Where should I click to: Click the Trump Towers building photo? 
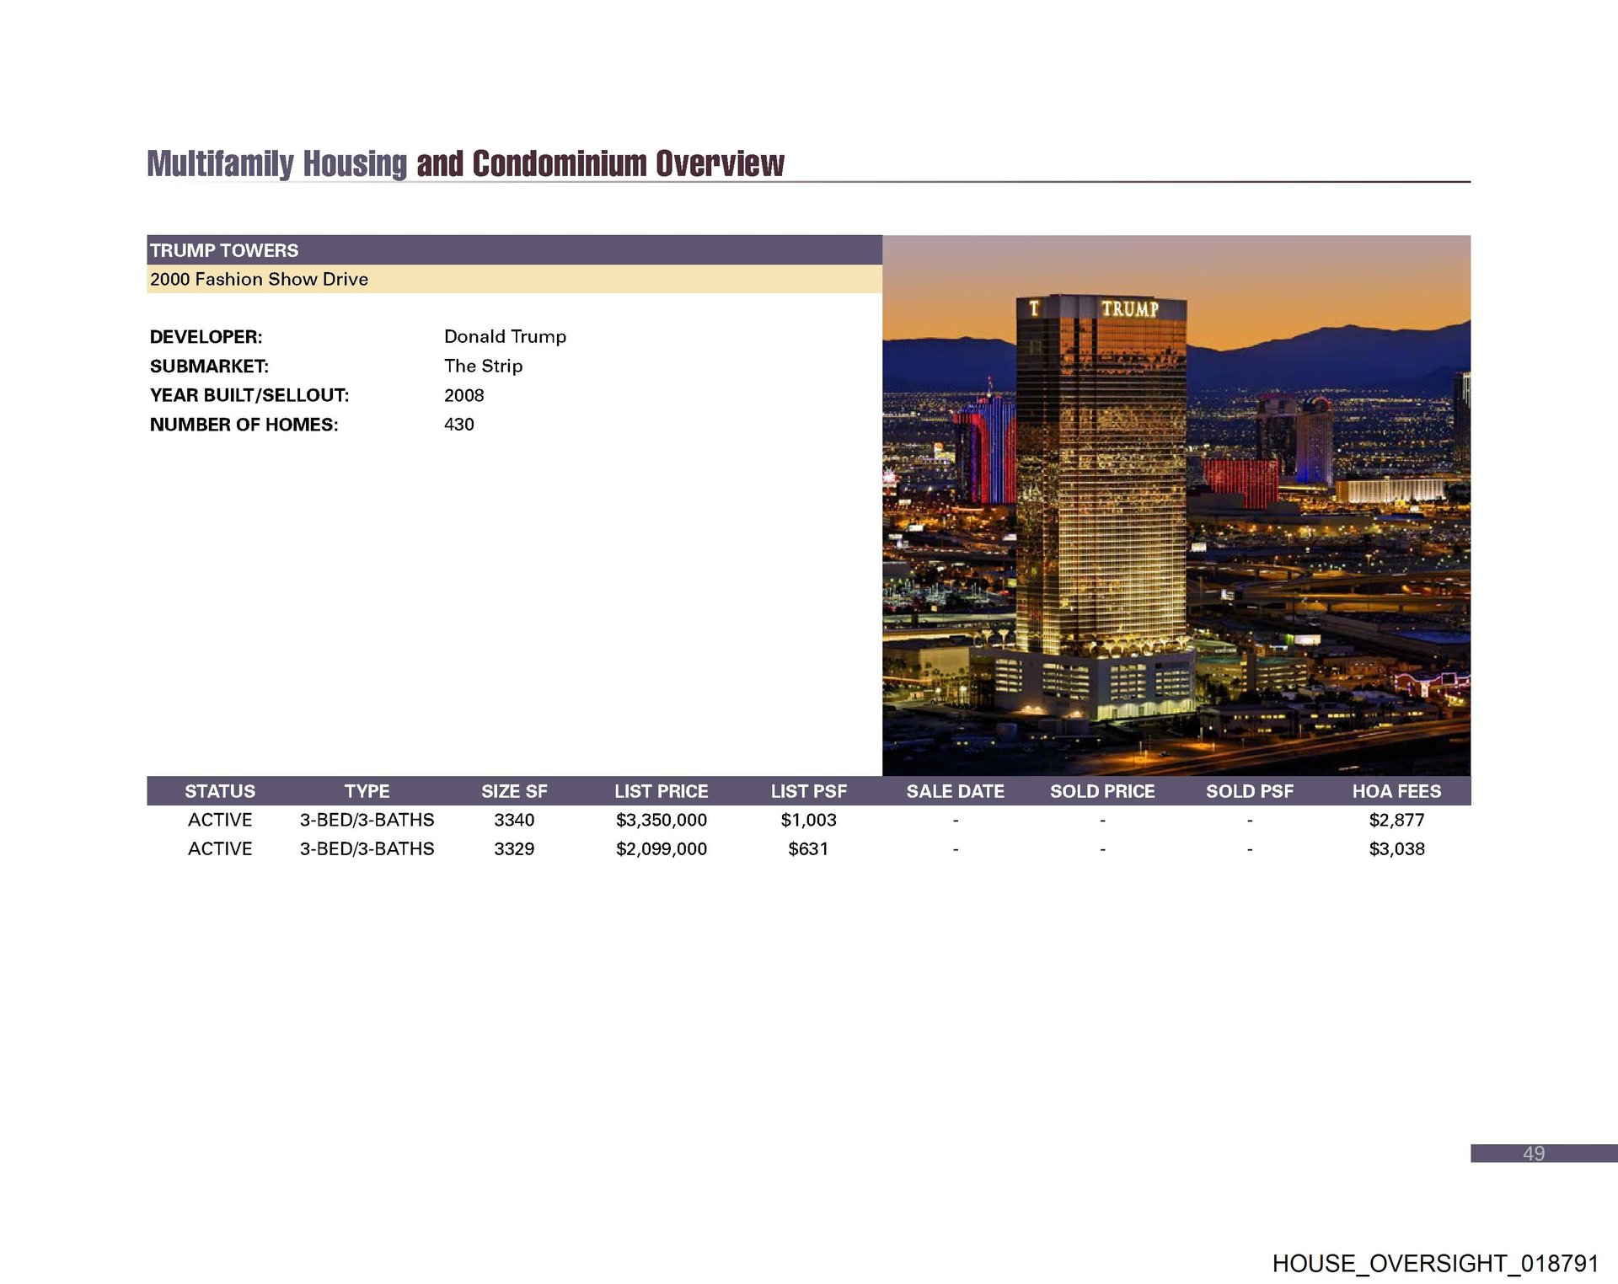tap(1176, 504)
